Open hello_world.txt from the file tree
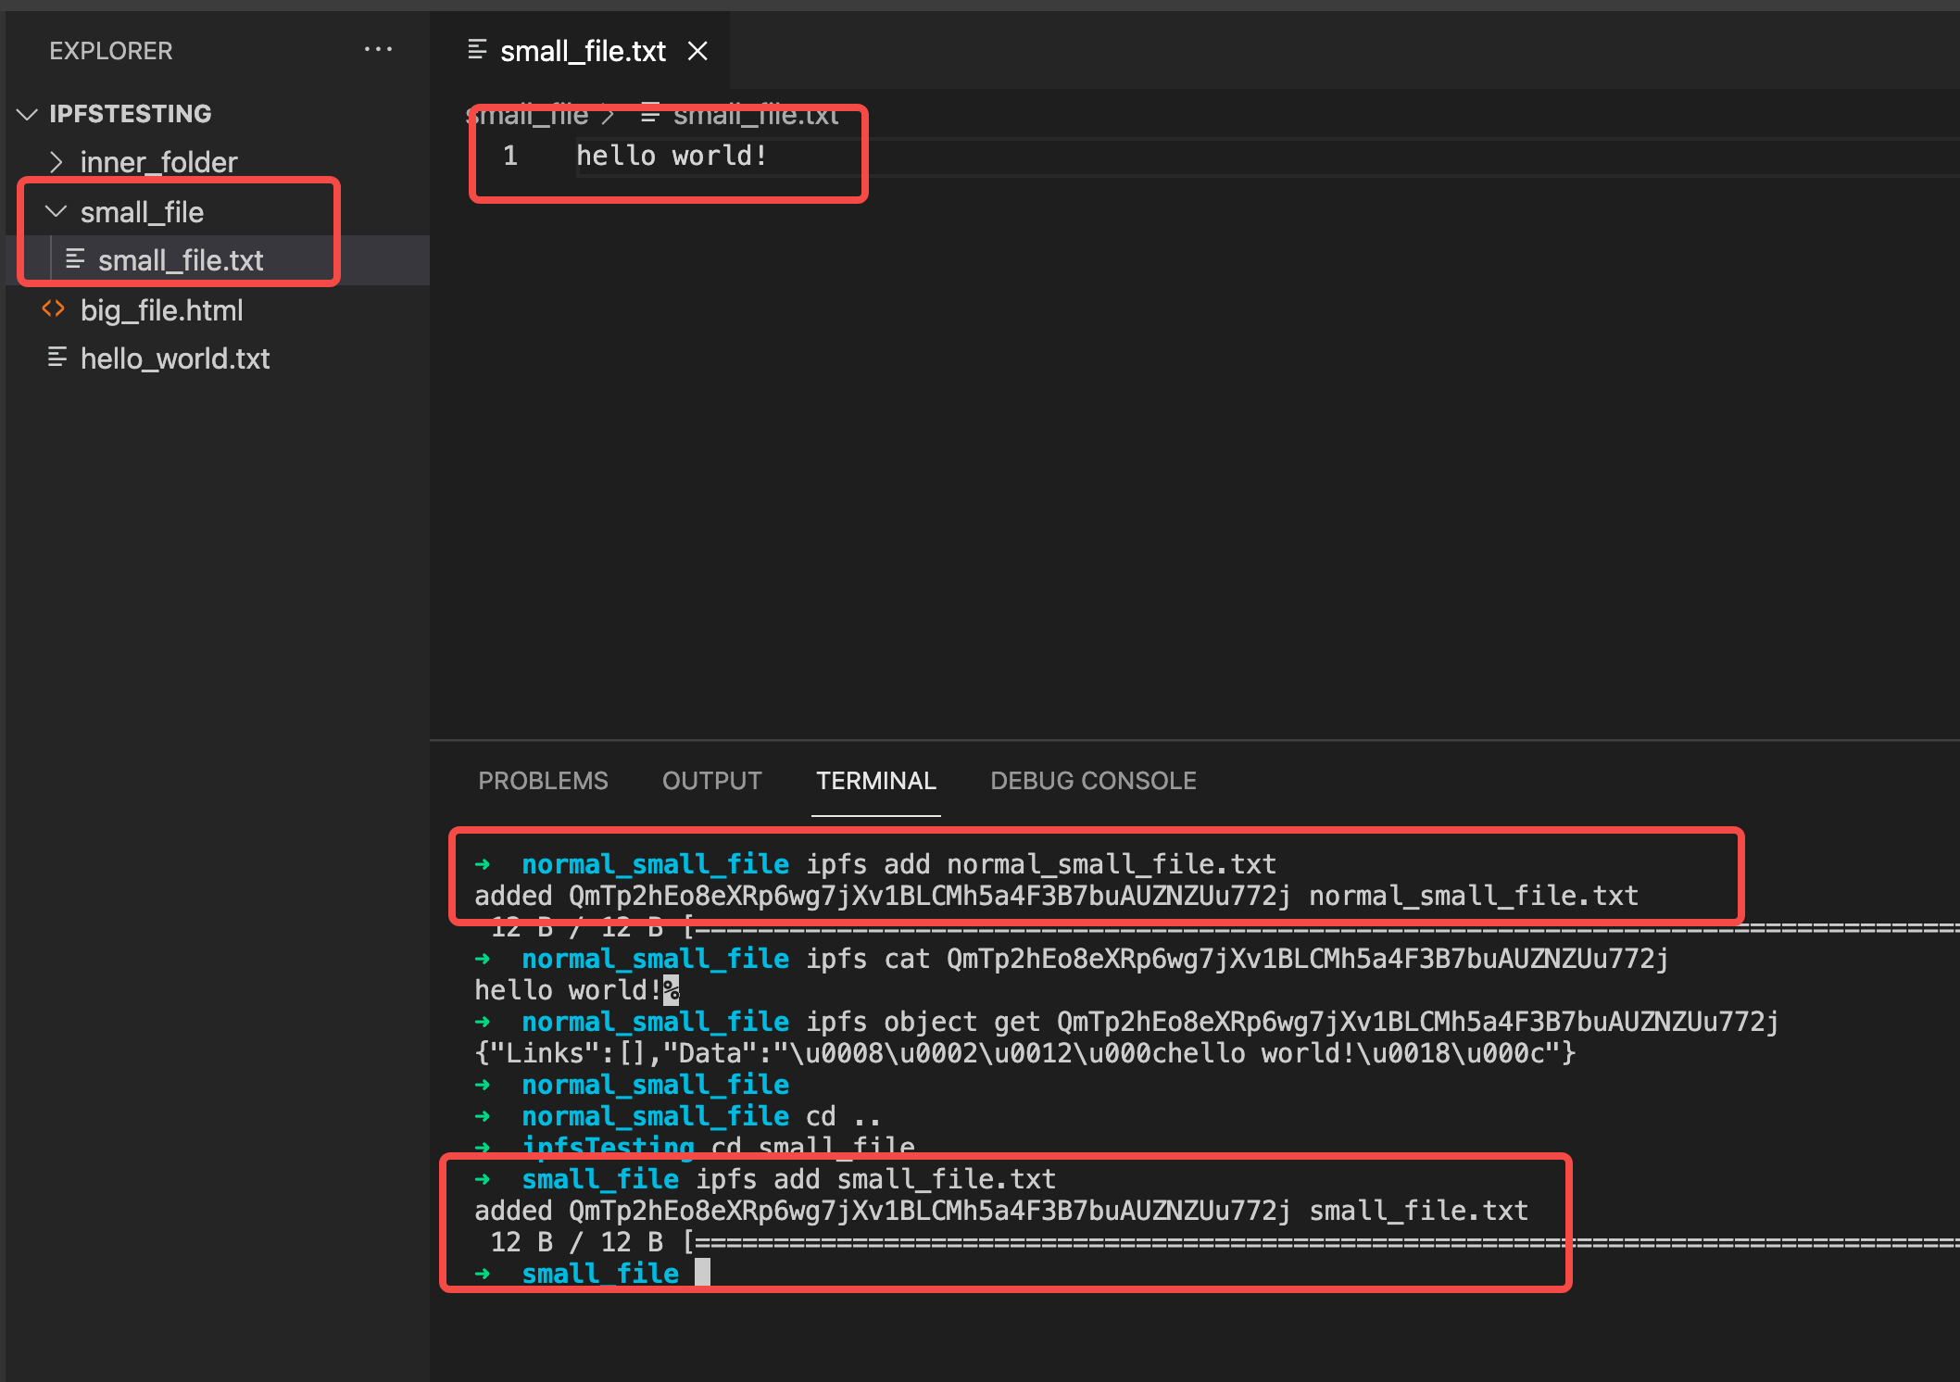This screenshot has height=1382, width=1960. (174, 358)
